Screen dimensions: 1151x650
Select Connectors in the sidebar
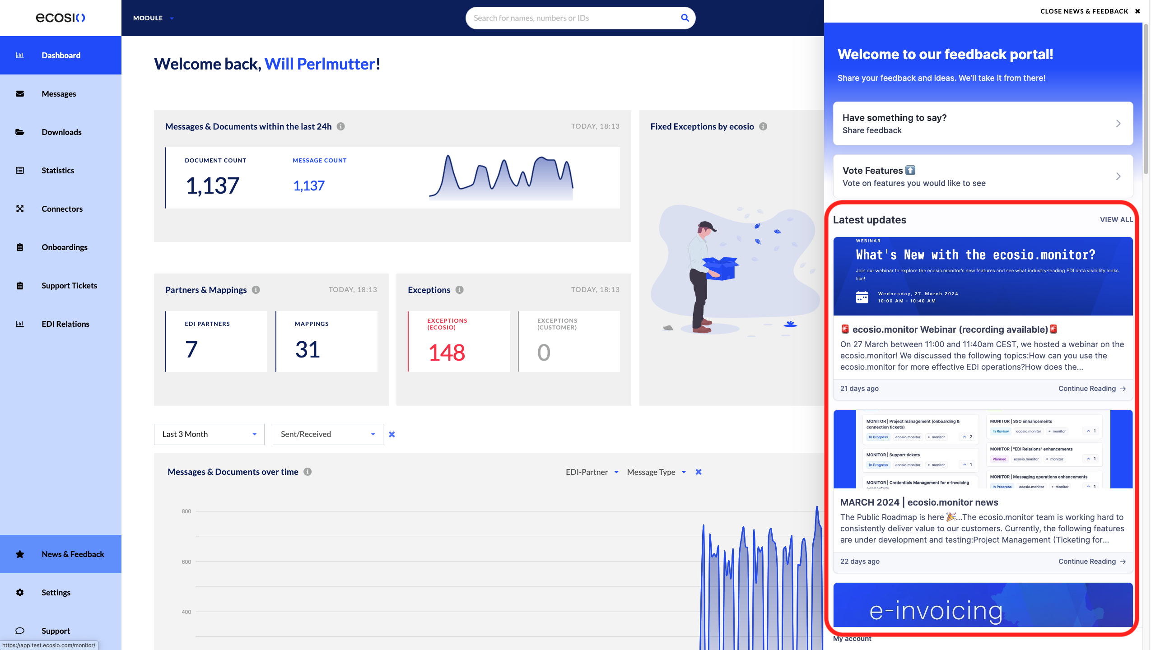click(61, 209)
